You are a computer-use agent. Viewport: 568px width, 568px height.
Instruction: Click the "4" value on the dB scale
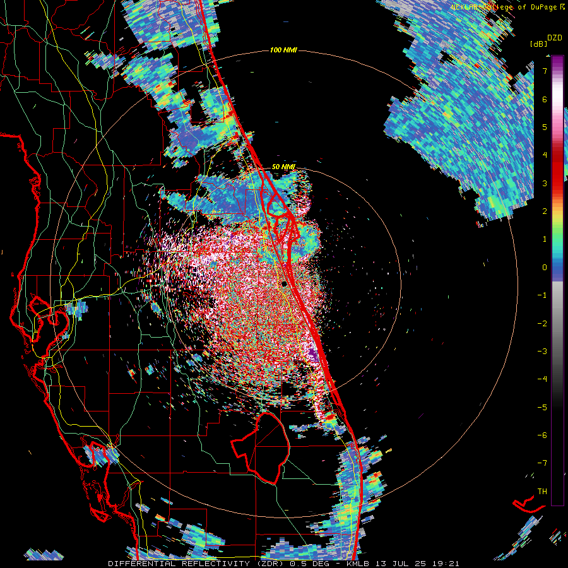click(545, 155)
